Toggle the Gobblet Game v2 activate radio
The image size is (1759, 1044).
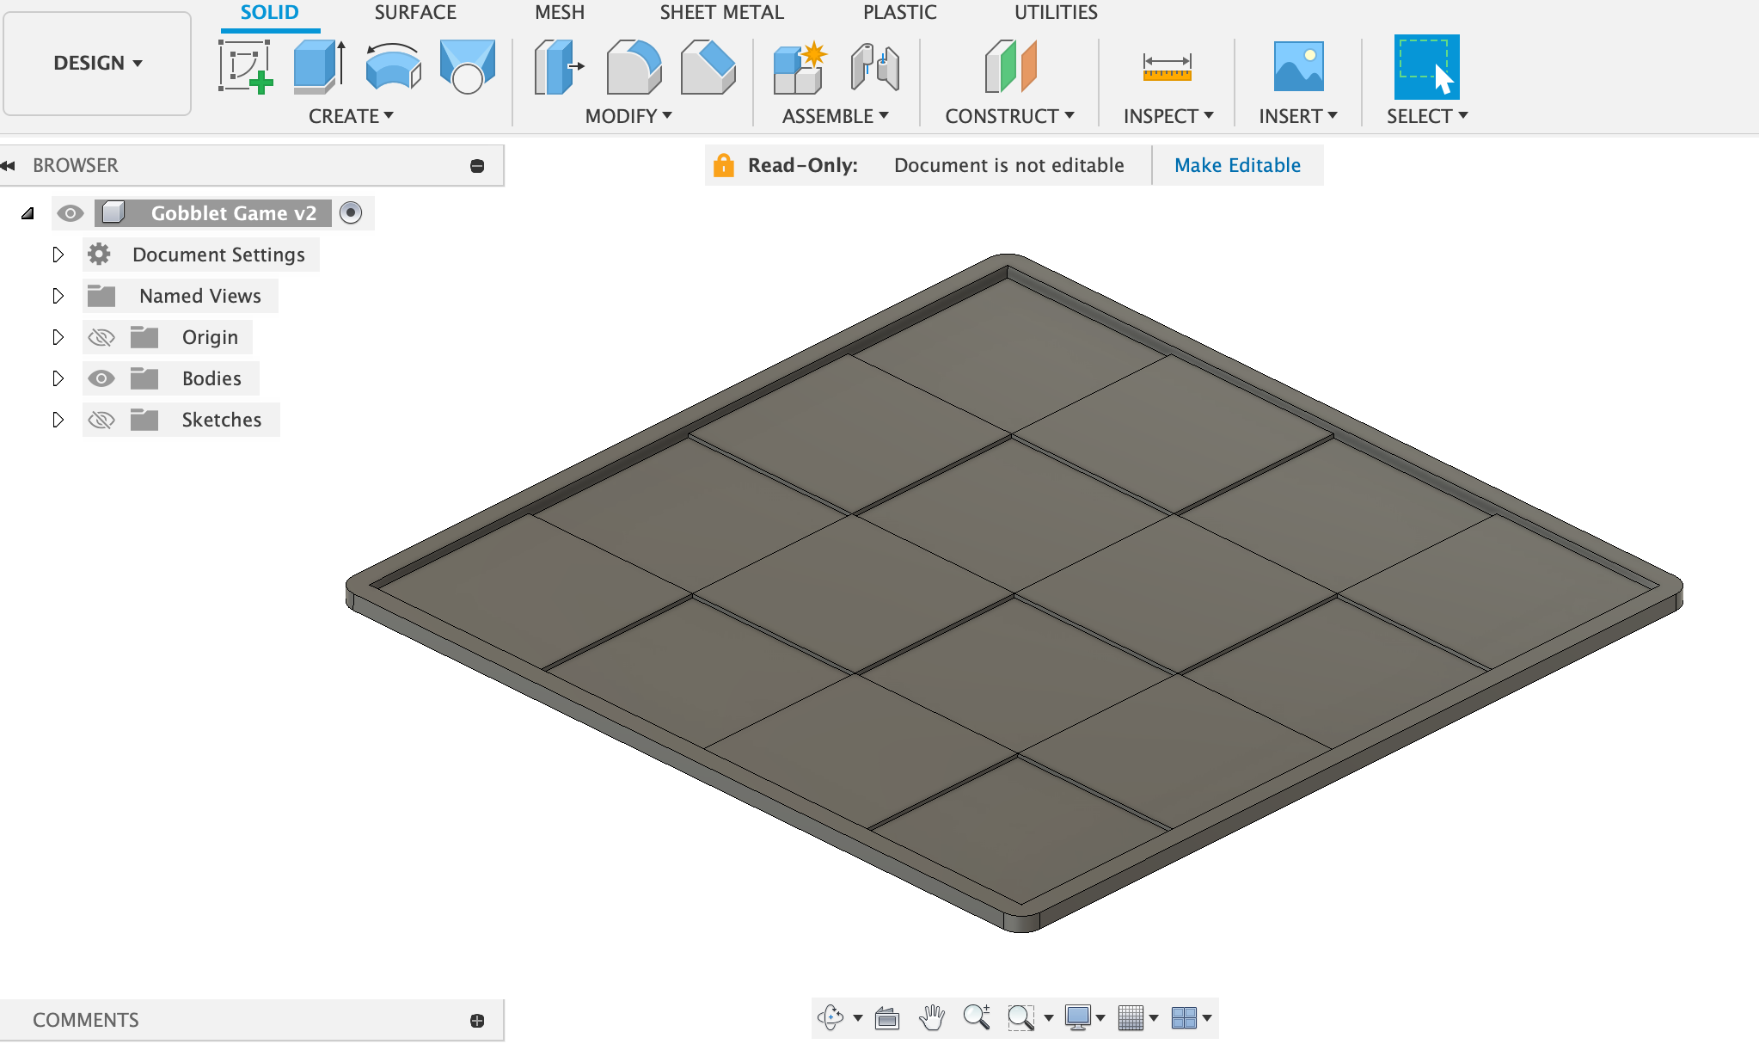pos(351,212)
